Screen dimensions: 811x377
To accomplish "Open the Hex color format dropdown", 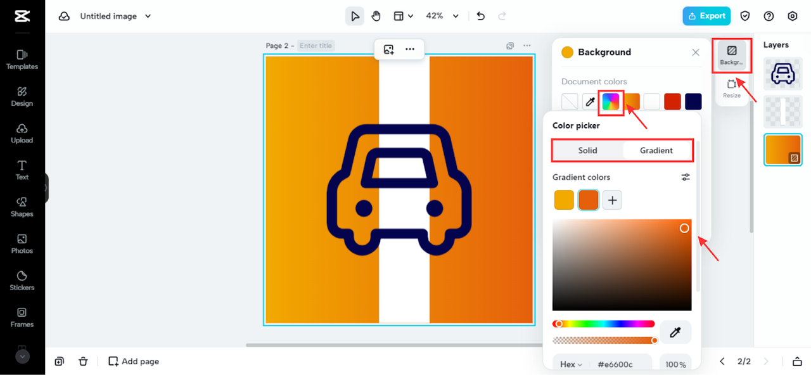I will 571,364.
